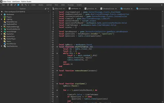Select the MaterialService icon
Image resolution: width=164 pixels, height=103 pixels.
[x=5, y=22]
